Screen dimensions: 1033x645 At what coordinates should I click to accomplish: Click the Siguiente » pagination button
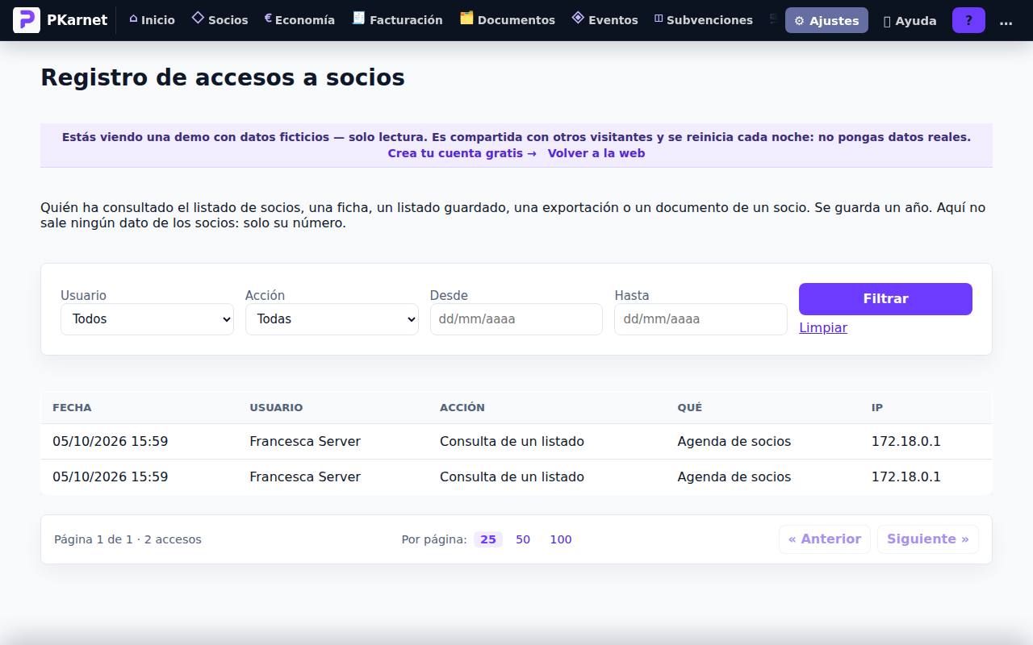928,539
